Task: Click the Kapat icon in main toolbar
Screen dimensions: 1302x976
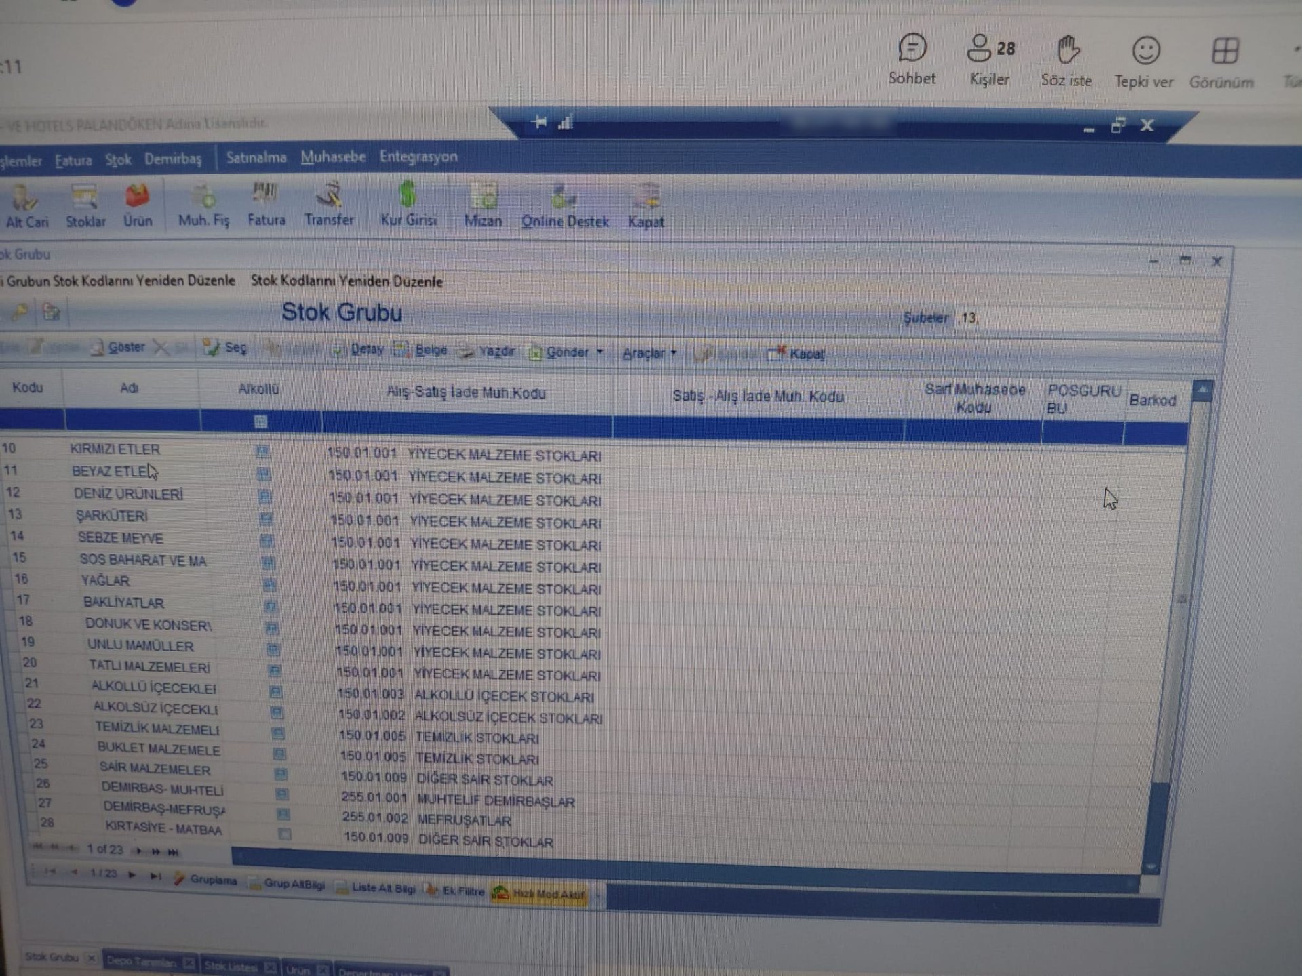Action: click(x=646, y=206)
